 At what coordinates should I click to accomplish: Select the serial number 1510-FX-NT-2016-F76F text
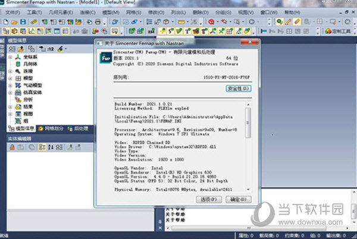point(226,77)
